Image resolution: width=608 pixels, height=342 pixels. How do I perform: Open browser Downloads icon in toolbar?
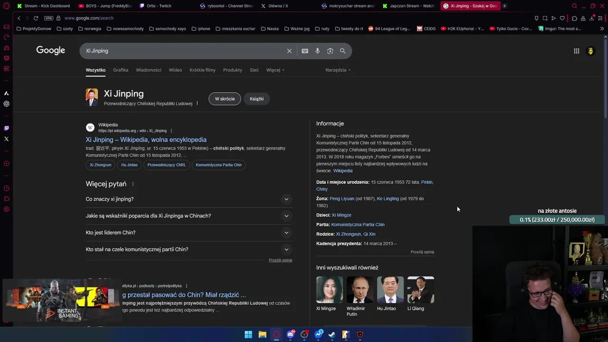pos(592,18)
